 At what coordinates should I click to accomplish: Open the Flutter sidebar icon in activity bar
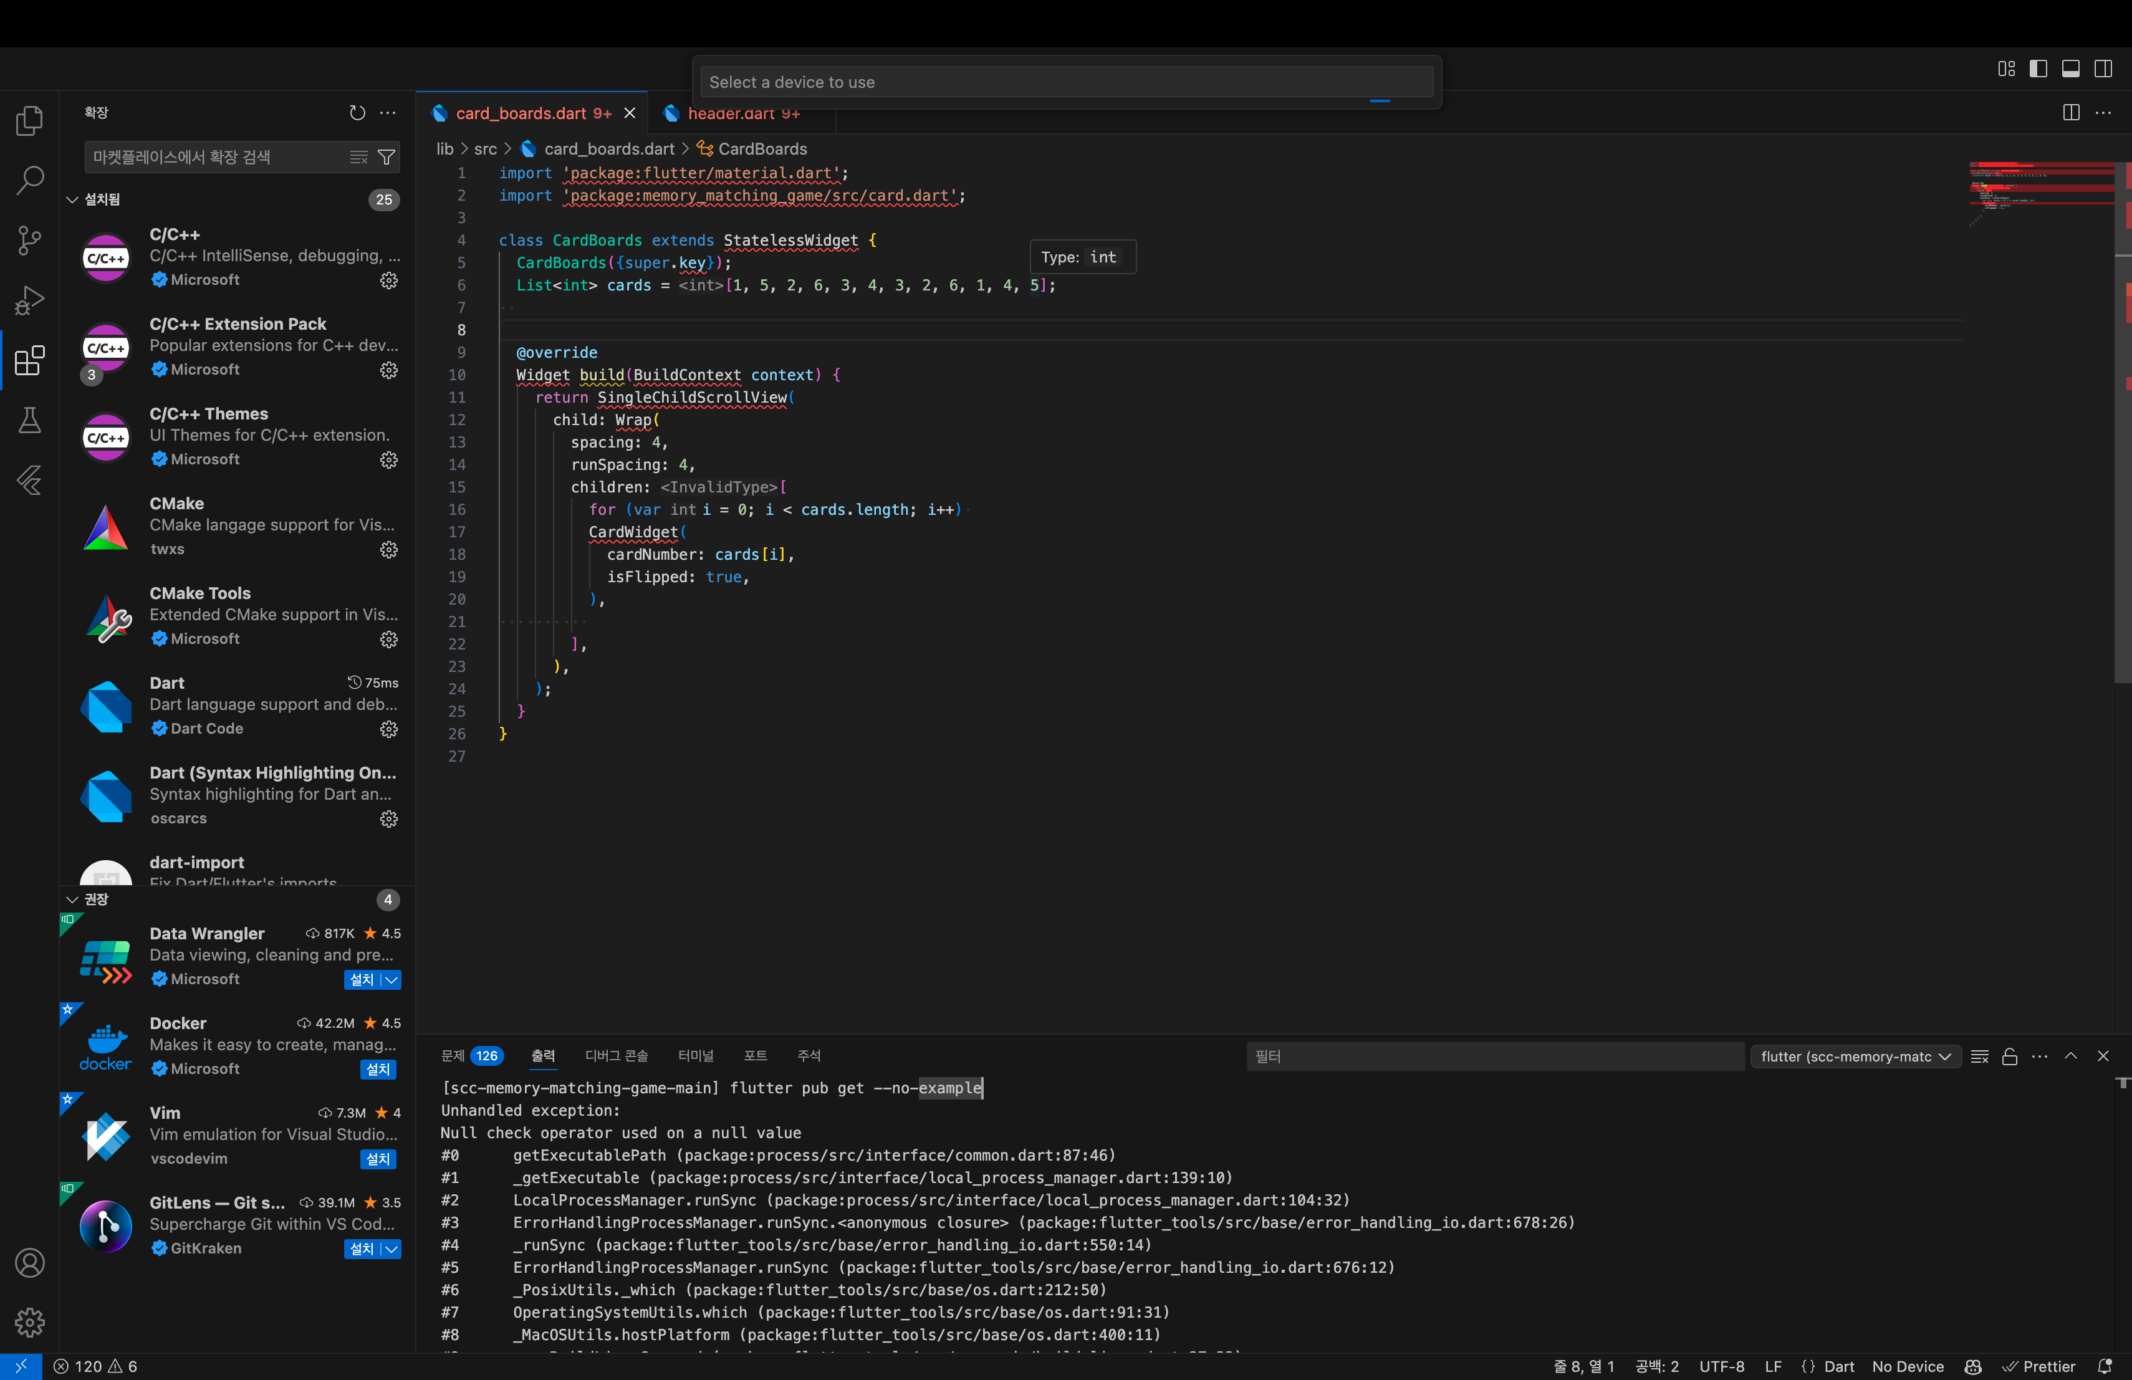tap(29, 480)
